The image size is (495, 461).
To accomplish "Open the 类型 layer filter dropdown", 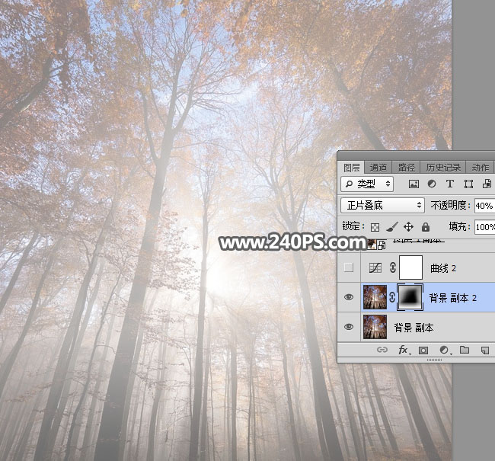I will [367, 184].
